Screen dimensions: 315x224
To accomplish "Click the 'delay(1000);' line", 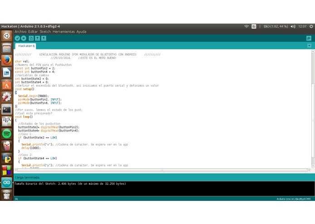I will [x=31, y=148].
